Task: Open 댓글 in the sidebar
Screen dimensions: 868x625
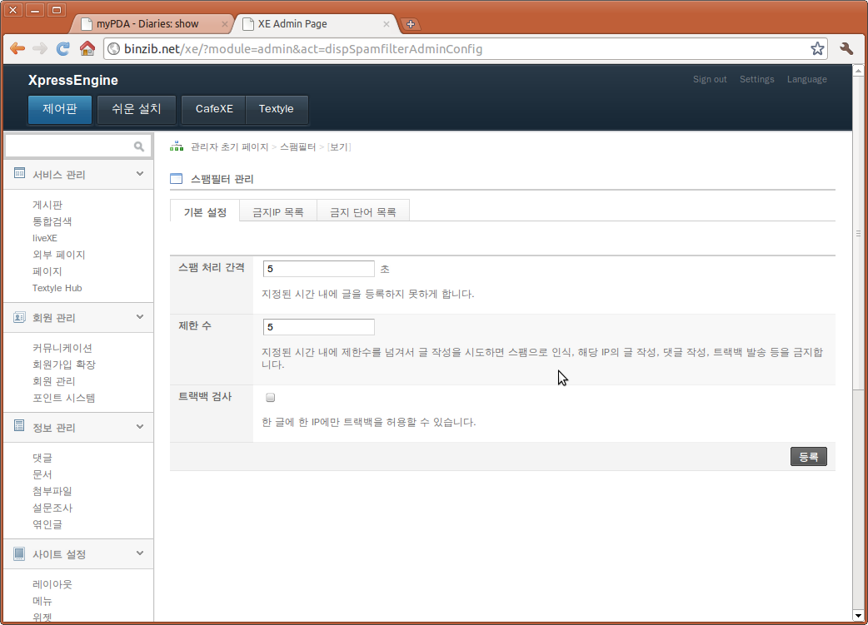Action: coord(42,458)
